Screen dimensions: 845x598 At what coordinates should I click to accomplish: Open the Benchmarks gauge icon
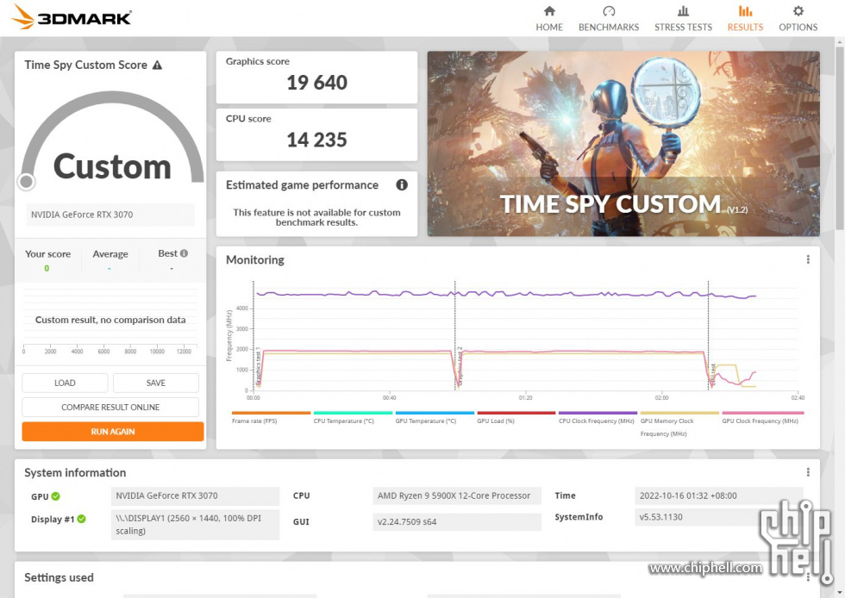tap(609, 11)
